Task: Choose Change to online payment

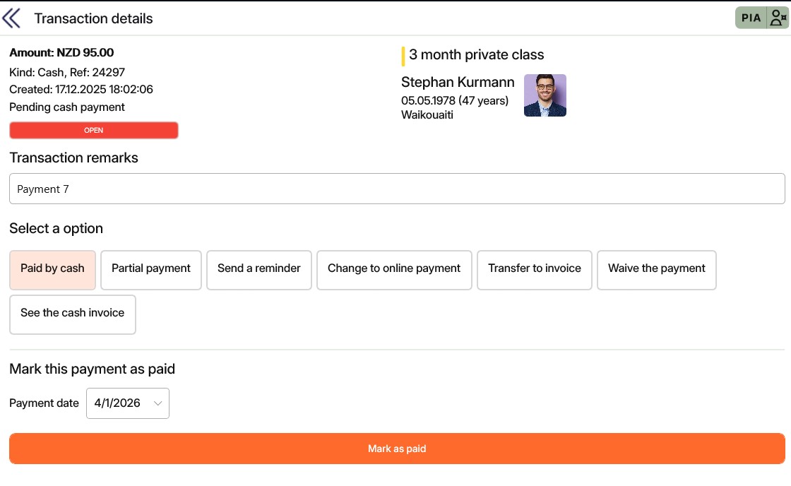Action: click(394, 270)
